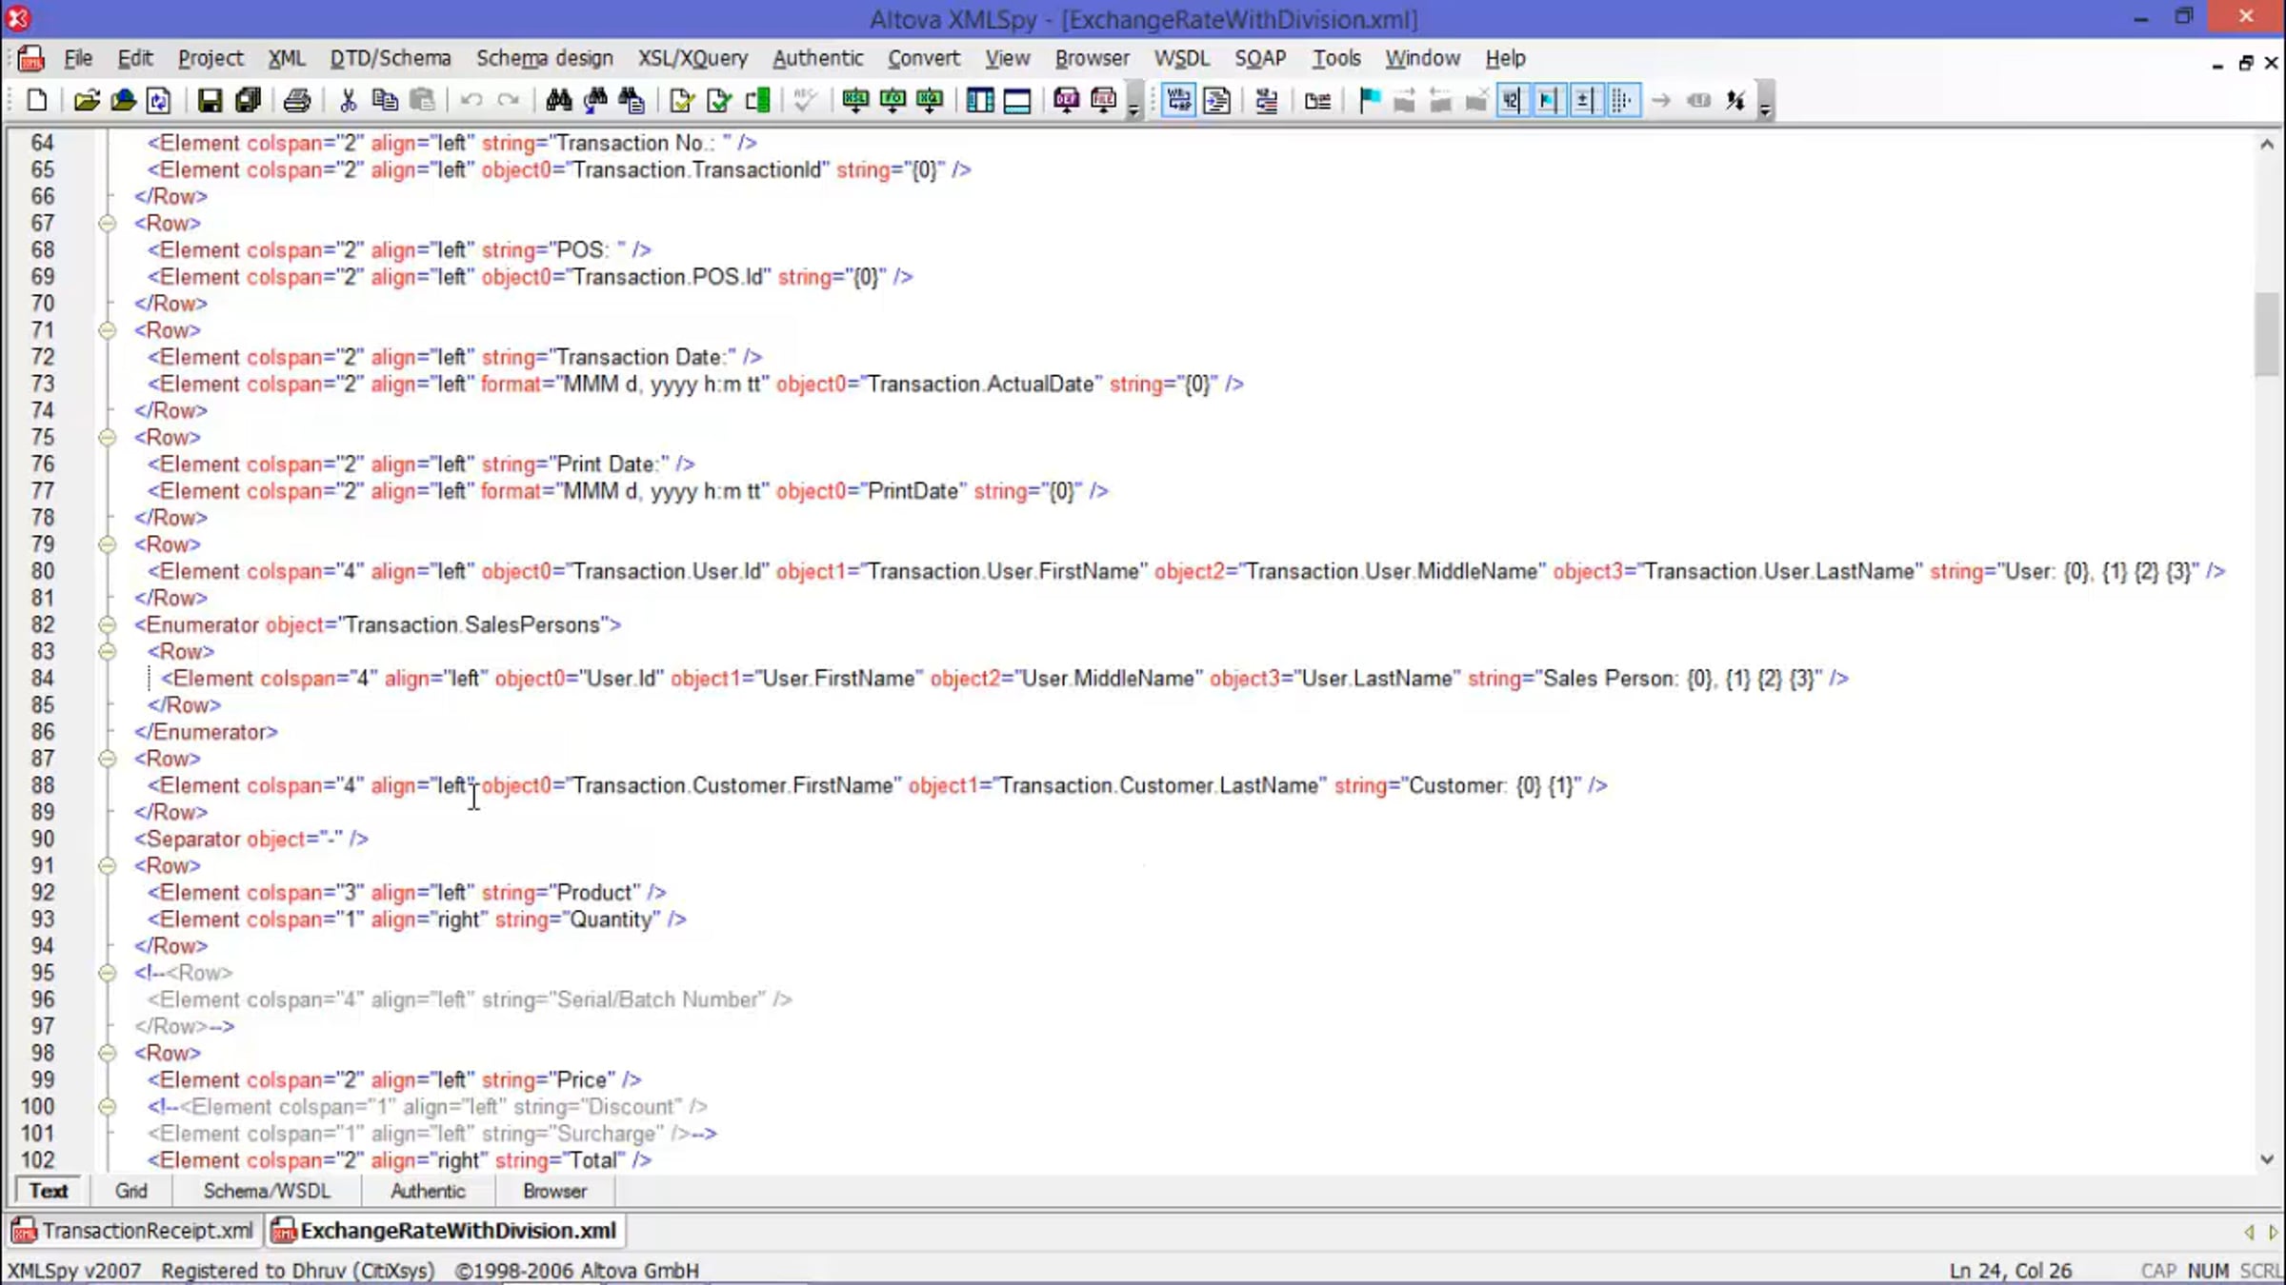Open the Browser view tab
The width and height of the screenshot is (2286, 1285).
point(554,1192)
